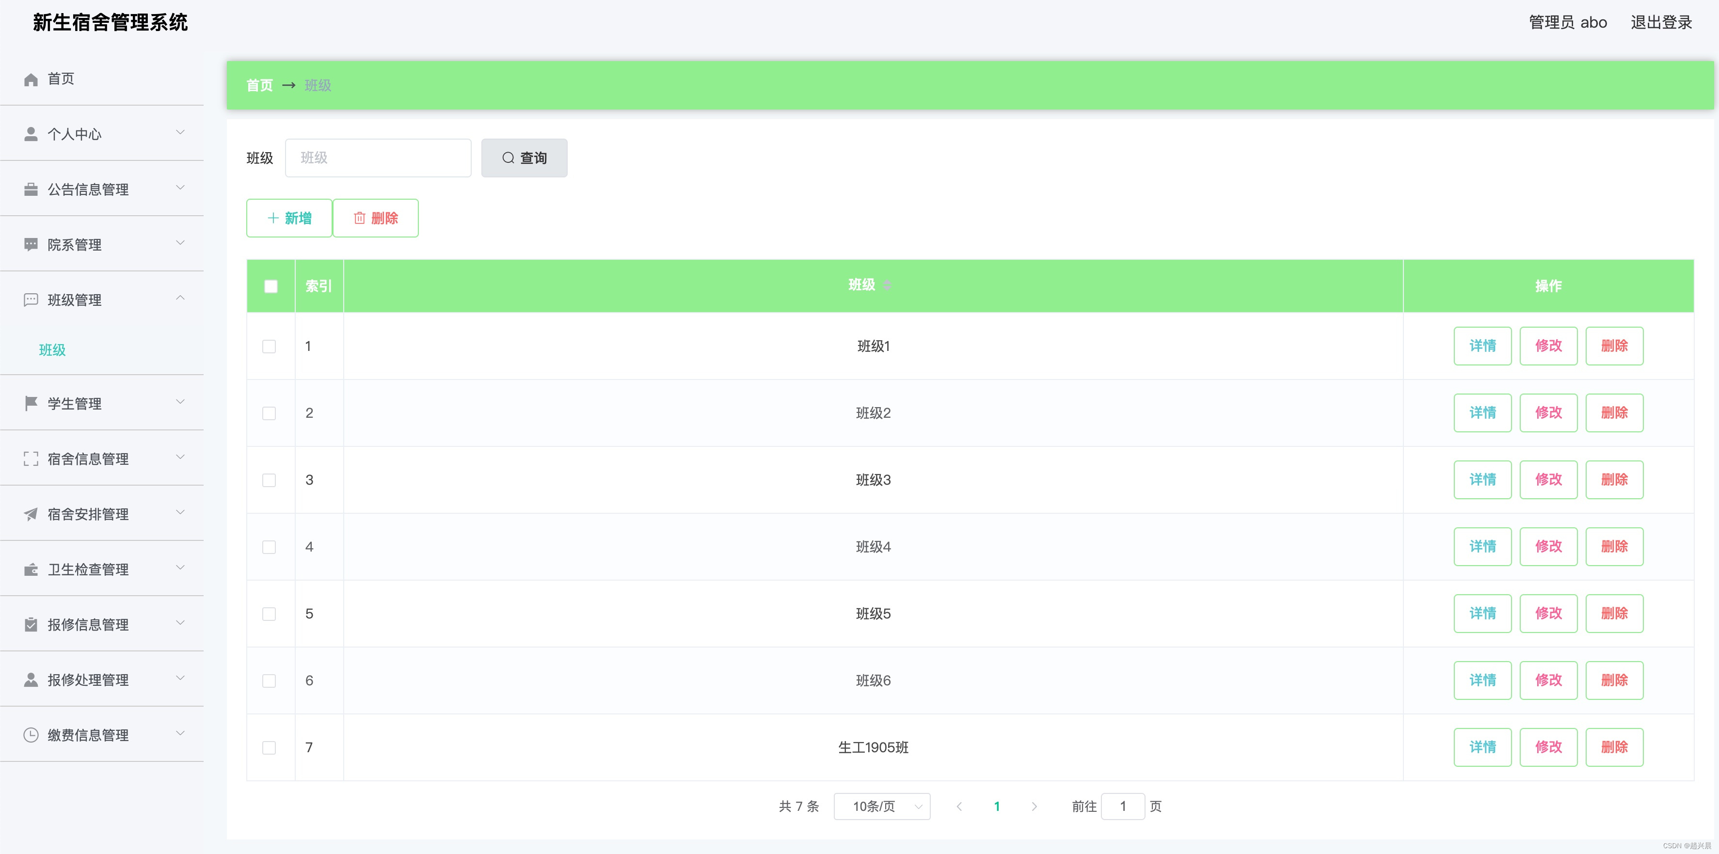The height and width of the screenshot is (854, 1719).
Task: Toggle the select-all checkbox in table header
Action: coord(271,286)
